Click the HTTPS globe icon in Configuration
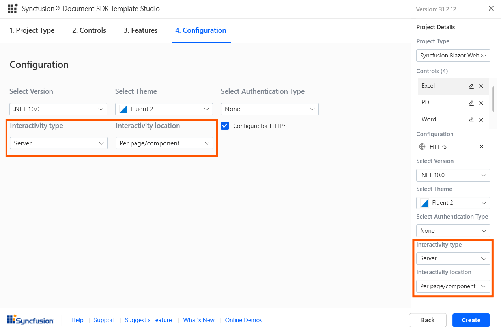The height and width of the screenshot is (330, 501). click(x=422, y=146)
